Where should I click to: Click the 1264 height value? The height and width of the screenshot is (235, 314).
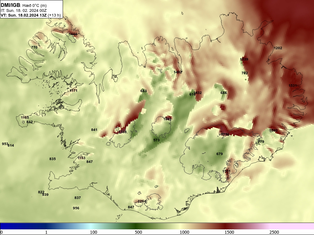click(x=142, y=201)
